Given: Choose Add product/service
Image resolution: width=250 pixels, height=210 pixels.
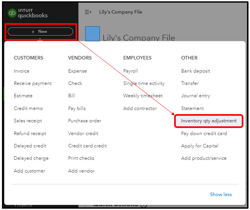Looking at the screenshot, I should [x=204, y=158].
